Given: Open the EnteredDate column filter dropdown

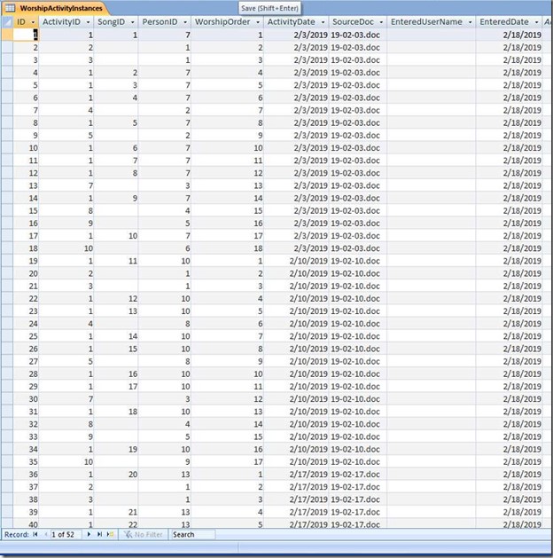Looking at the screenshot, I should [537, 22].
